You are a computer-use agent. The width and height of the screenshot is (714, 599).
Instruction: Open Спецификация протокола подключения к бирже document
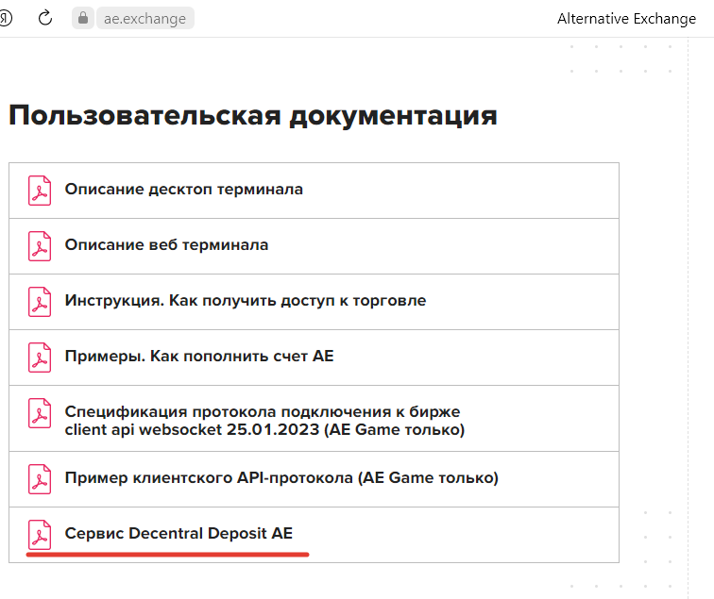[264, 421]
